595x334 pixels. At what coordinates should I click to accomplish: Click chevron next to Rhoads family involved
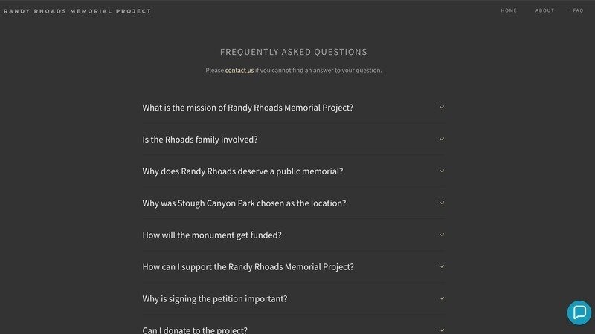point(442,139)
